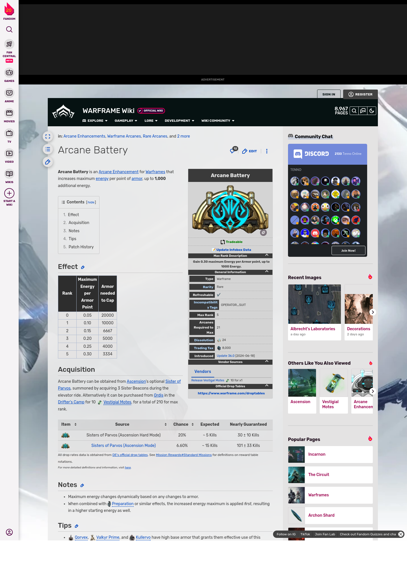Click the floating pencil edit icon

tap(48, 162)
